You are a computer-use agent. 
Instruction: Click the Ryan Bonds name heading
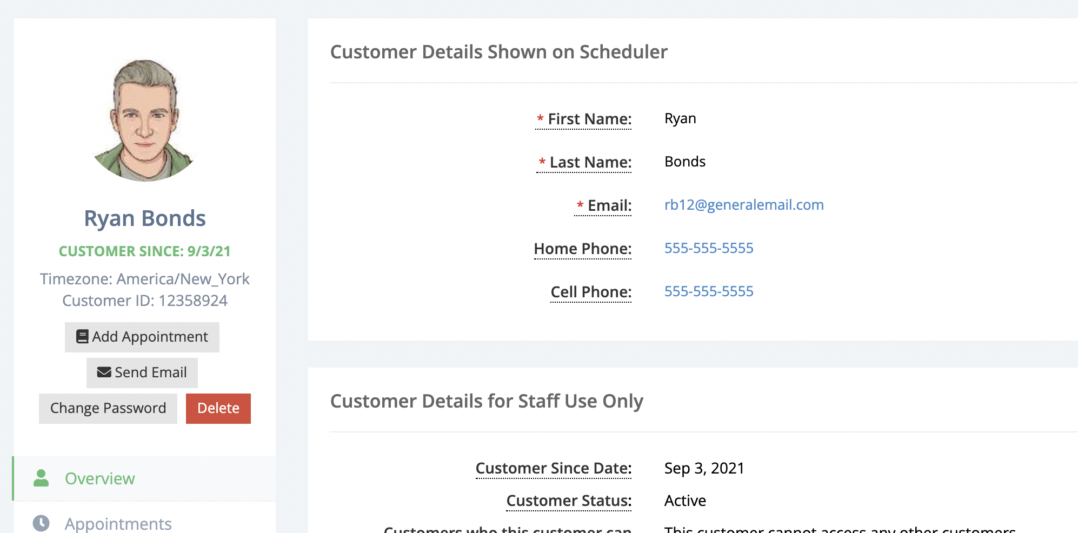(145, 218)
